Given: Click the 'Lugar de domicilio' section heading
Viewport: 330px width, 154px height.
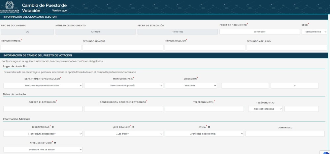Looking at the screenshot, I should (15, 66).
